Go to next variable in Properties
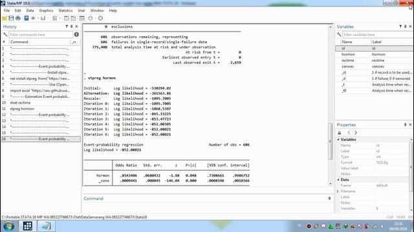The image size is (414, 232). 356,133
